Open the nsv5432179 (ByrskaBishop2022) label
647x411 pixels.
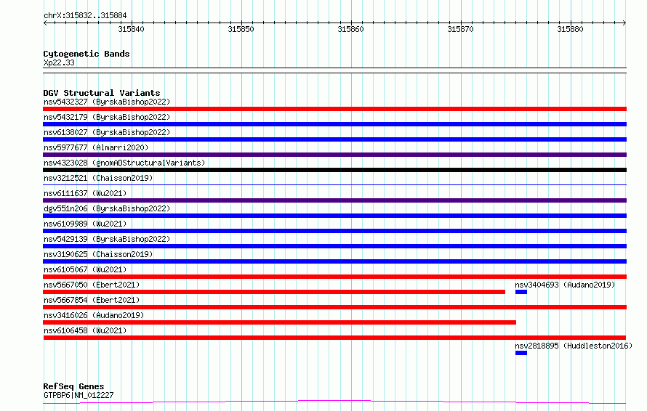tap(107, 117)
